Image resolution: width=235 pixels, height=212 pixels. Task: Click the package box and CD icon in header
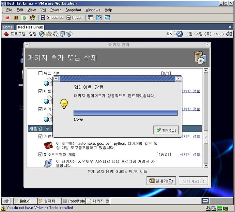click(200, 58)
